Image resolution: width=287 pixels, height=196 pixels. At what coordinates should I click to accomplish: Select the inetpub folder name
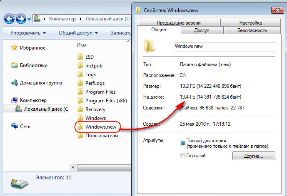(94, 66)
